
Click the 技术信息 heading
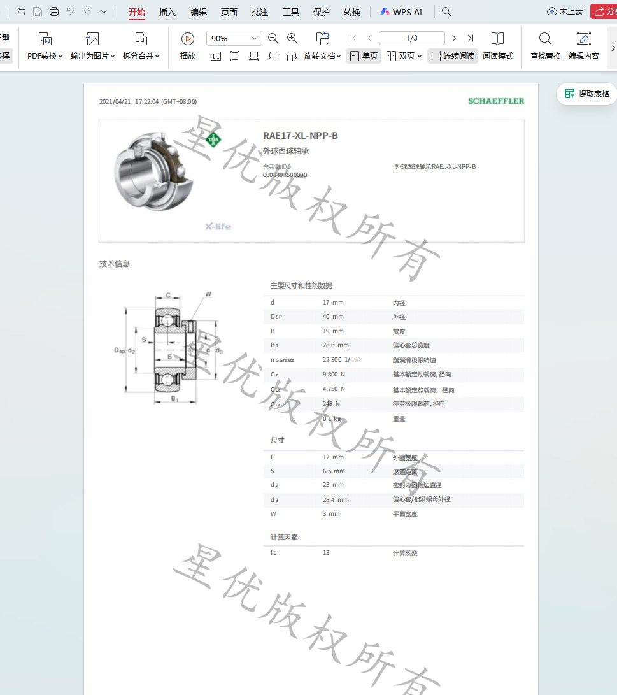coord(114,264)
